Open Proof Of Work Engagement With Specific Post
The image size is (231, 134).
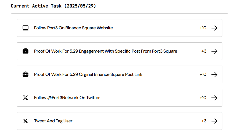[106, 51]
